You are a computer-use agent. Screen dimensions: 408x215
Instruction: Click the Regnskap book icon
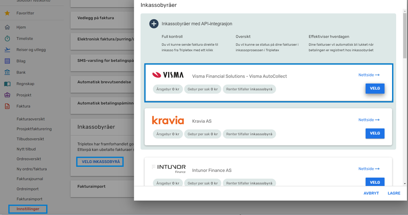[x=7, y=84]
